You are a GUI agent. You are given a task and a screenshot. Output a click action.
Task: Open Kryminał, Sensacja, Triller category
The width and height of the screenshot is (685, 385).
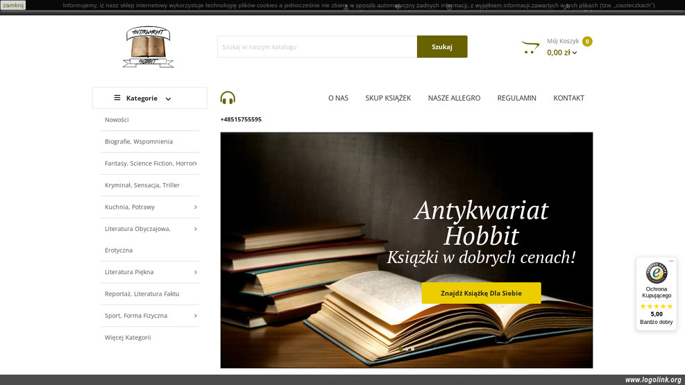pyautogui.click(x=142, y=185)
